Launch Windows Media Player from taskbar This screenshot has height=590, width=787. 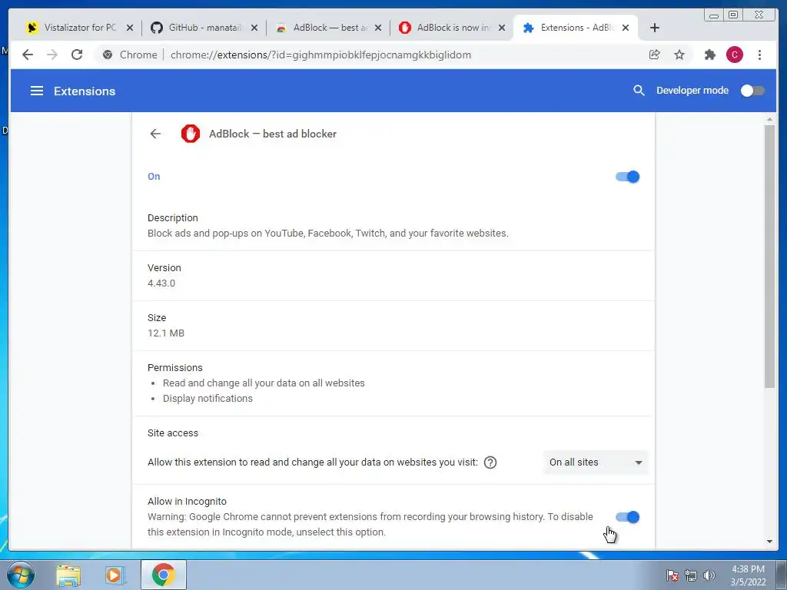(x=115, y=575)
